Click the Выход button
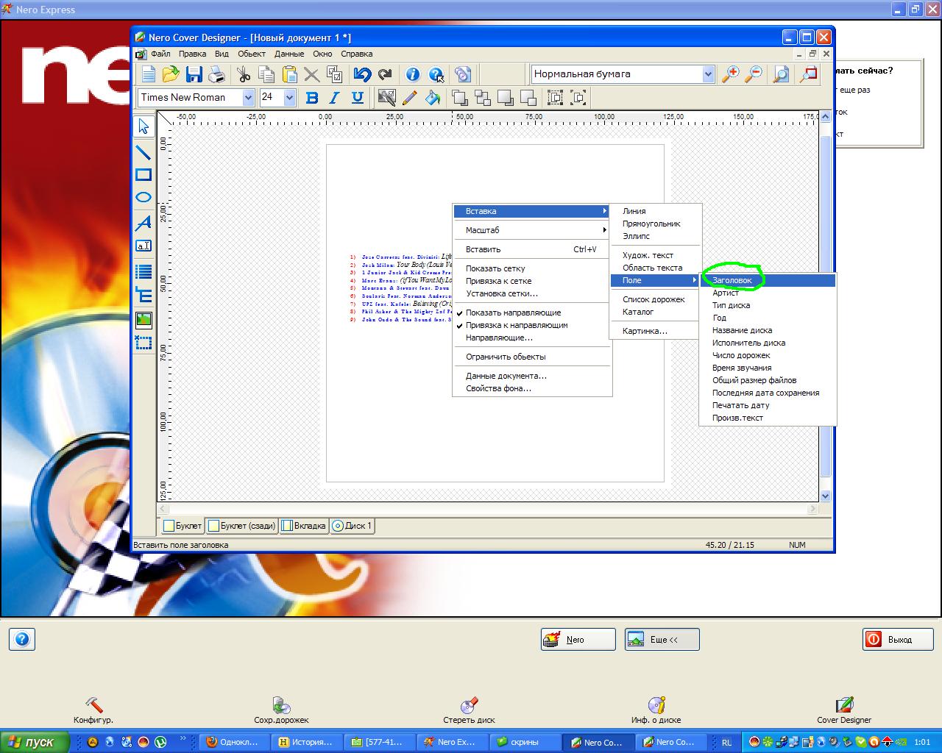942x753 pixels. click(898, 640)
